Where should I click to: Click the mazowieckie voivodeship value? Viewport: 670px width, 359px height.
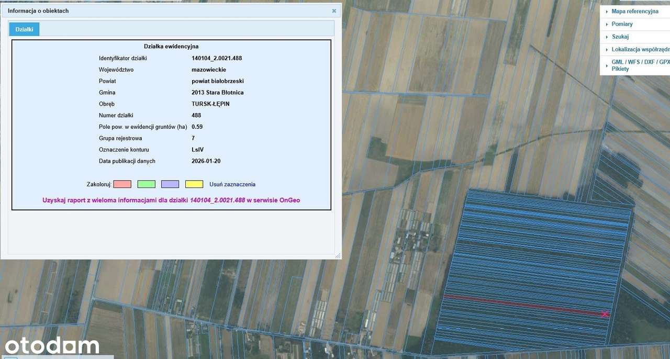pos(209,70)
